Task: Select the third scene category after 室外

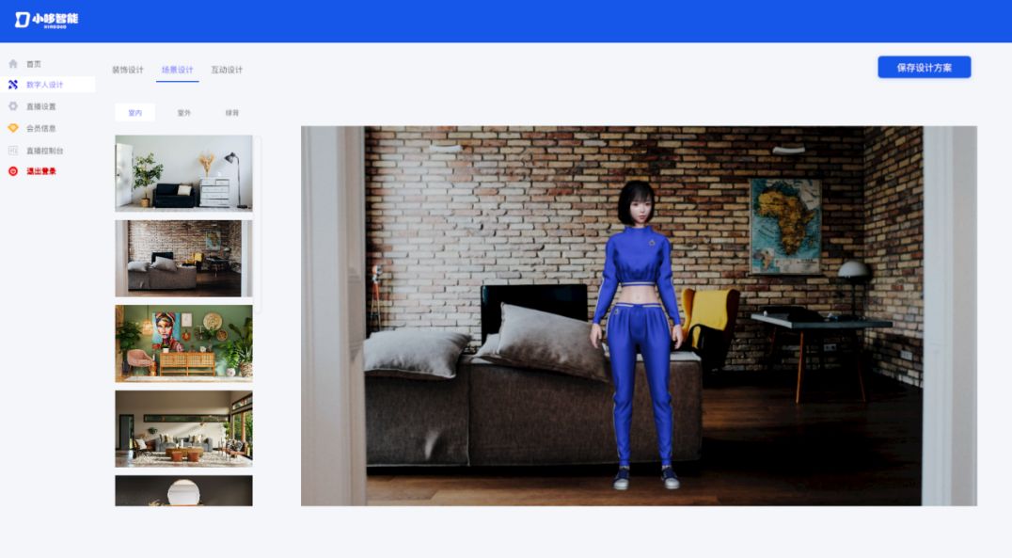Action: [232, 112]
